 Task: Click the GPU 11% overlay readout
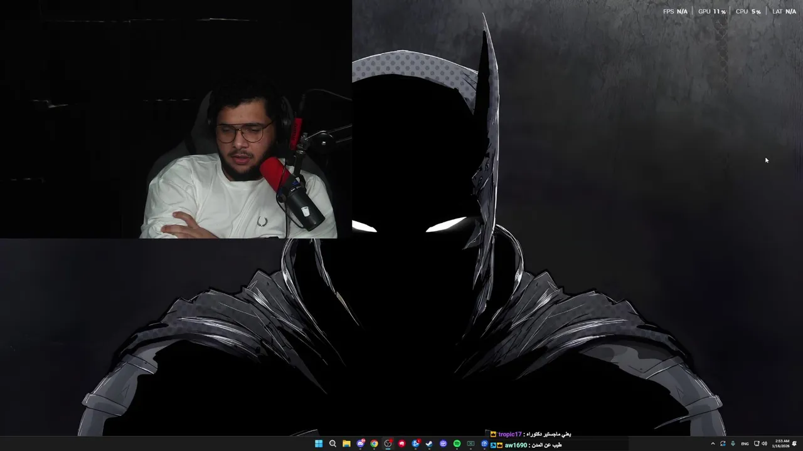pos(712,11)
